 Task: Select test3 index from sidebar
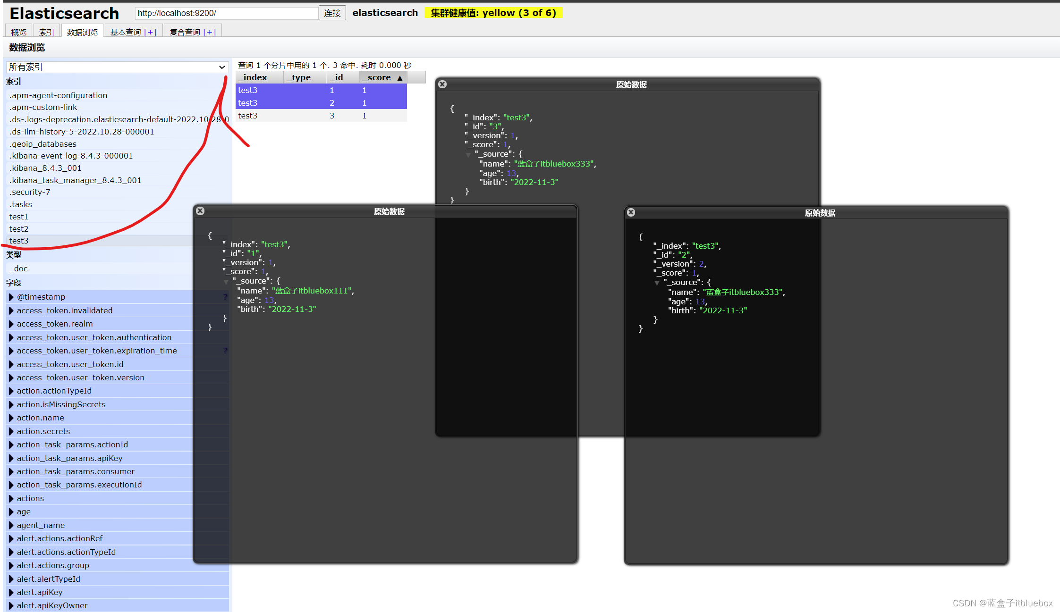17,241
